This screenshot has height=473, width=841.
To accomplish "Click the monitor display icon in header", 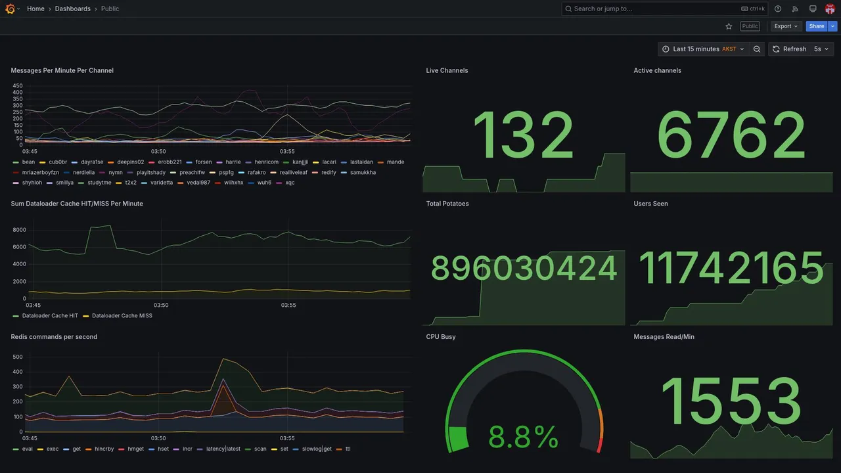I will [813, 9].
